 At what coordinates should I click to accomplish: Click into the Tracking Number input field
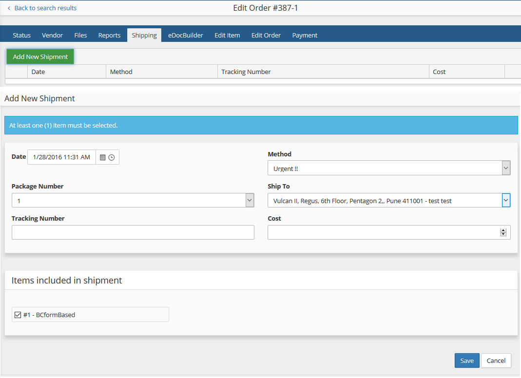coord(133,232)
